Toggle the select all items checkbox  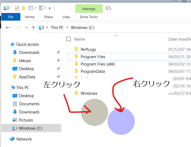(68, 39)
